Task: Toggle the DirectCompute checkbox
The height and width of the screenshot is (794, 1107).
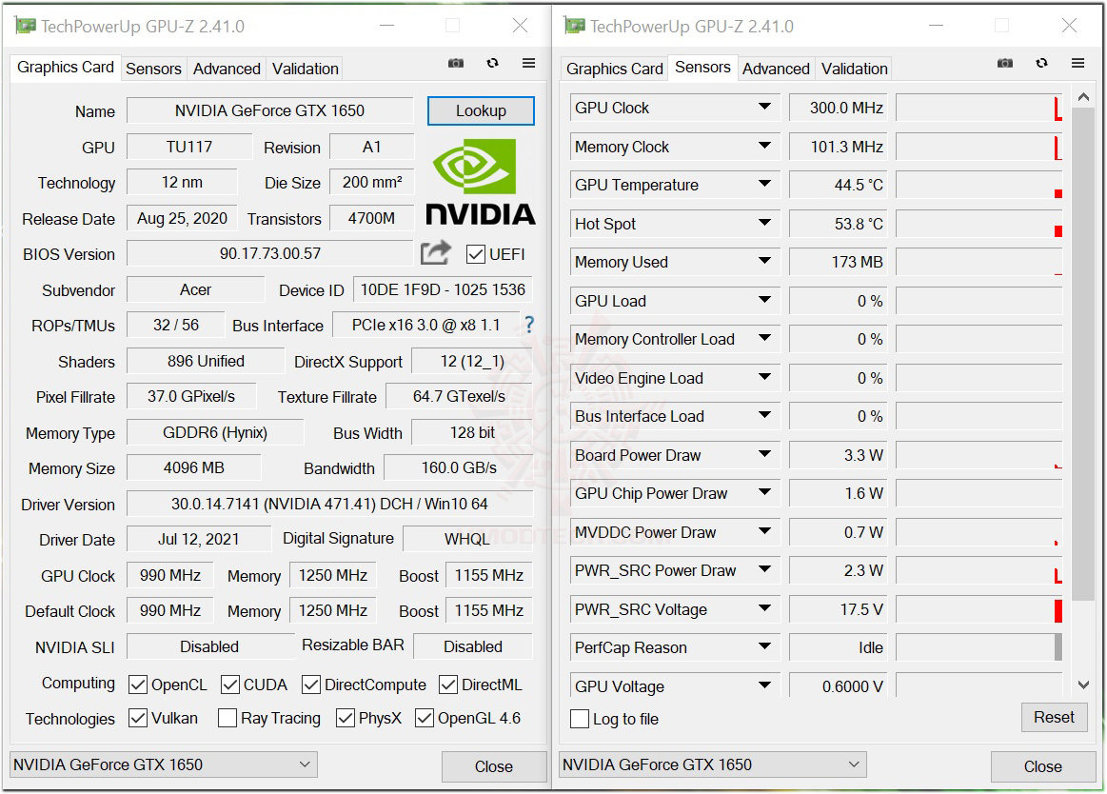Action: click(310, 685)
